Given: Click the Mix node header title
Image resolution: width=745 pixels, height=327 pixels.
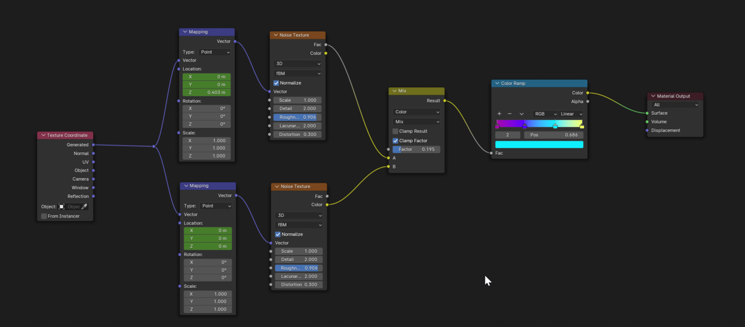Looking at the screenshot, I should [x=402, y=91].
